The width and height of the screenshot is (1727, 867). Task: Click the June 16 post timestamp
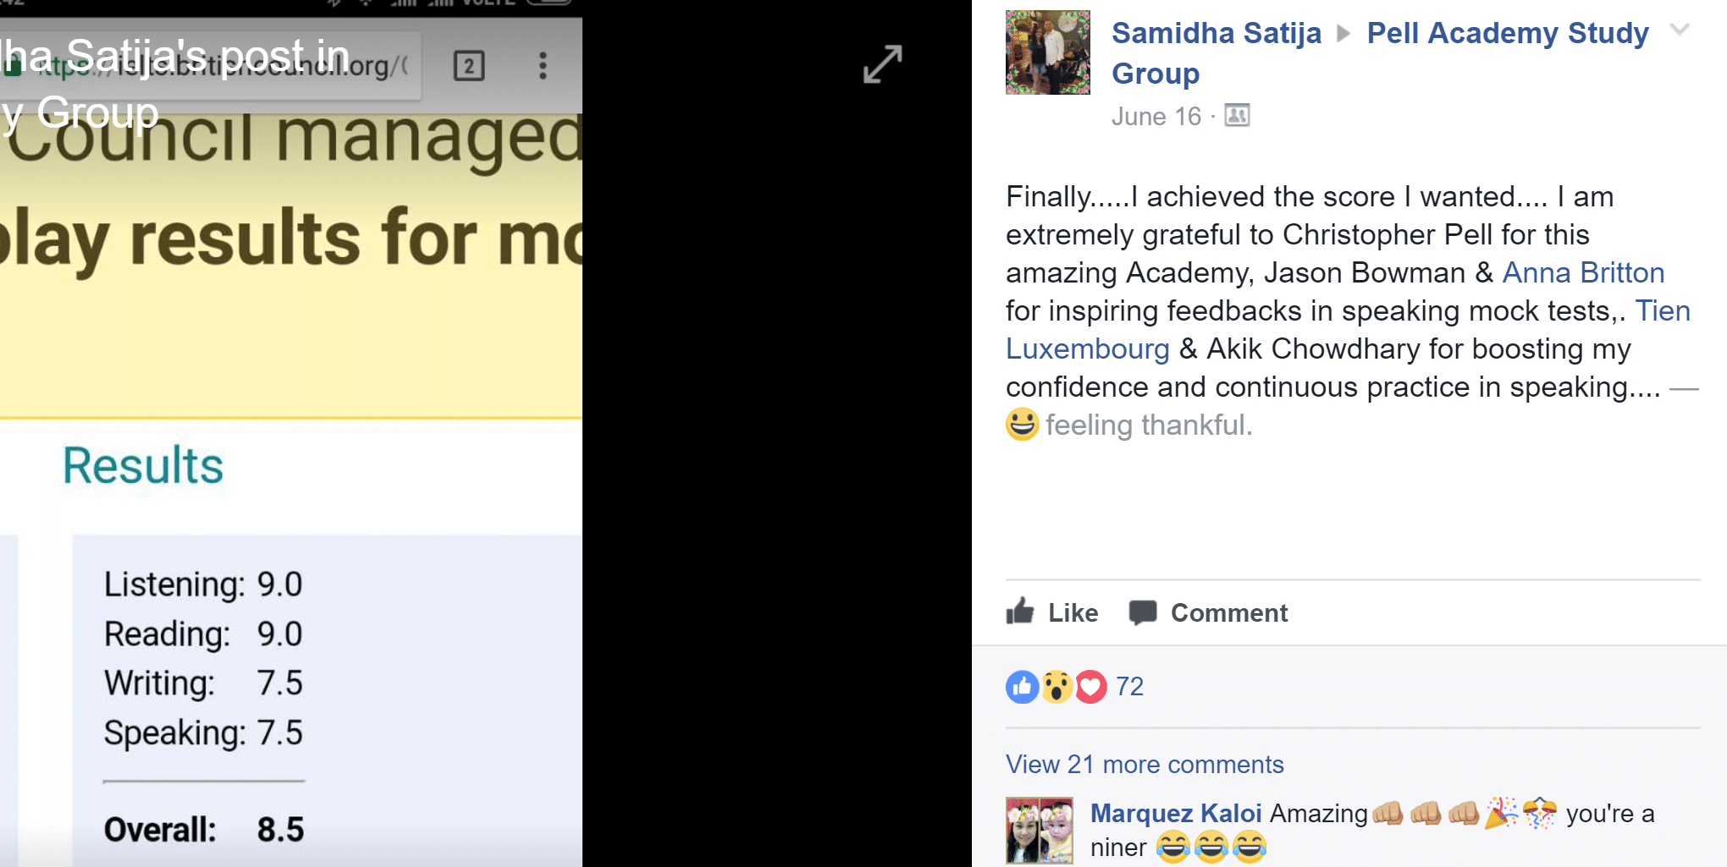1156,117
